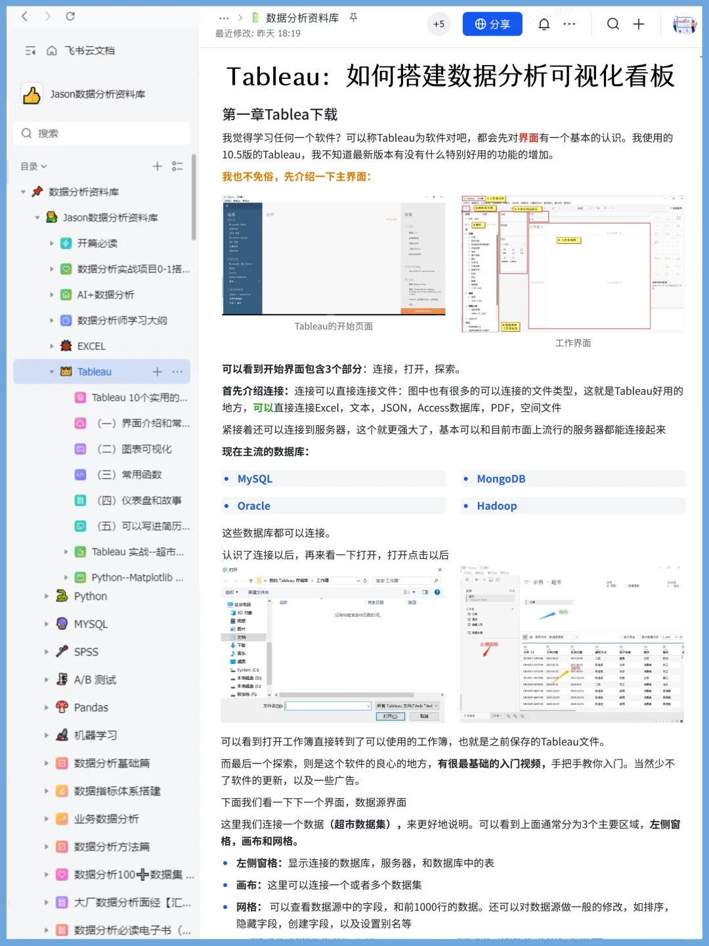Screen dimensions: 709x946
Task: Open more actions menu beside bell
Action: pyautogui.click(x=569, y=24)
